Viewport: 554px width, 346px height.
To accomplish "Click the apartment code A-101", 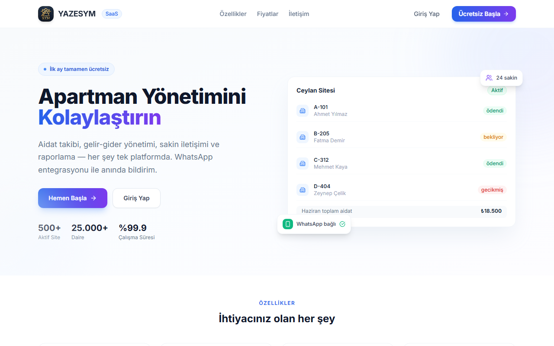I will [321, 107].
